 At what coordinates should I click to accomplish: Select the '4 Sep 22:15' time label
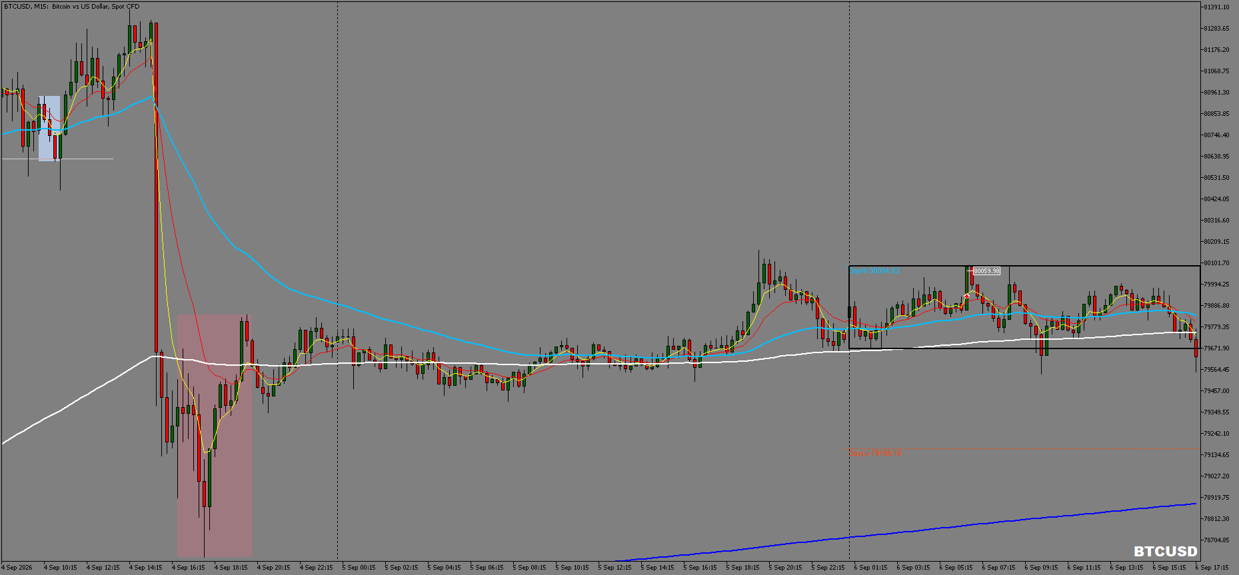click(x=316, y=568)
